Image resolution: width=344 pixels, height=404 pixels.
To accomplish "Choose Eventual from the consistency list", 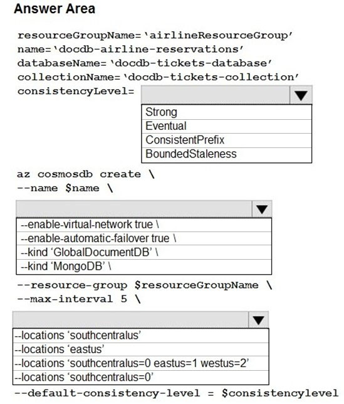I will [226, 126].
